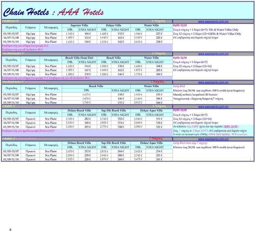Click the extra night cell '147 €'
This screenshot has height=231, width=255.
[x=87, y=70]
